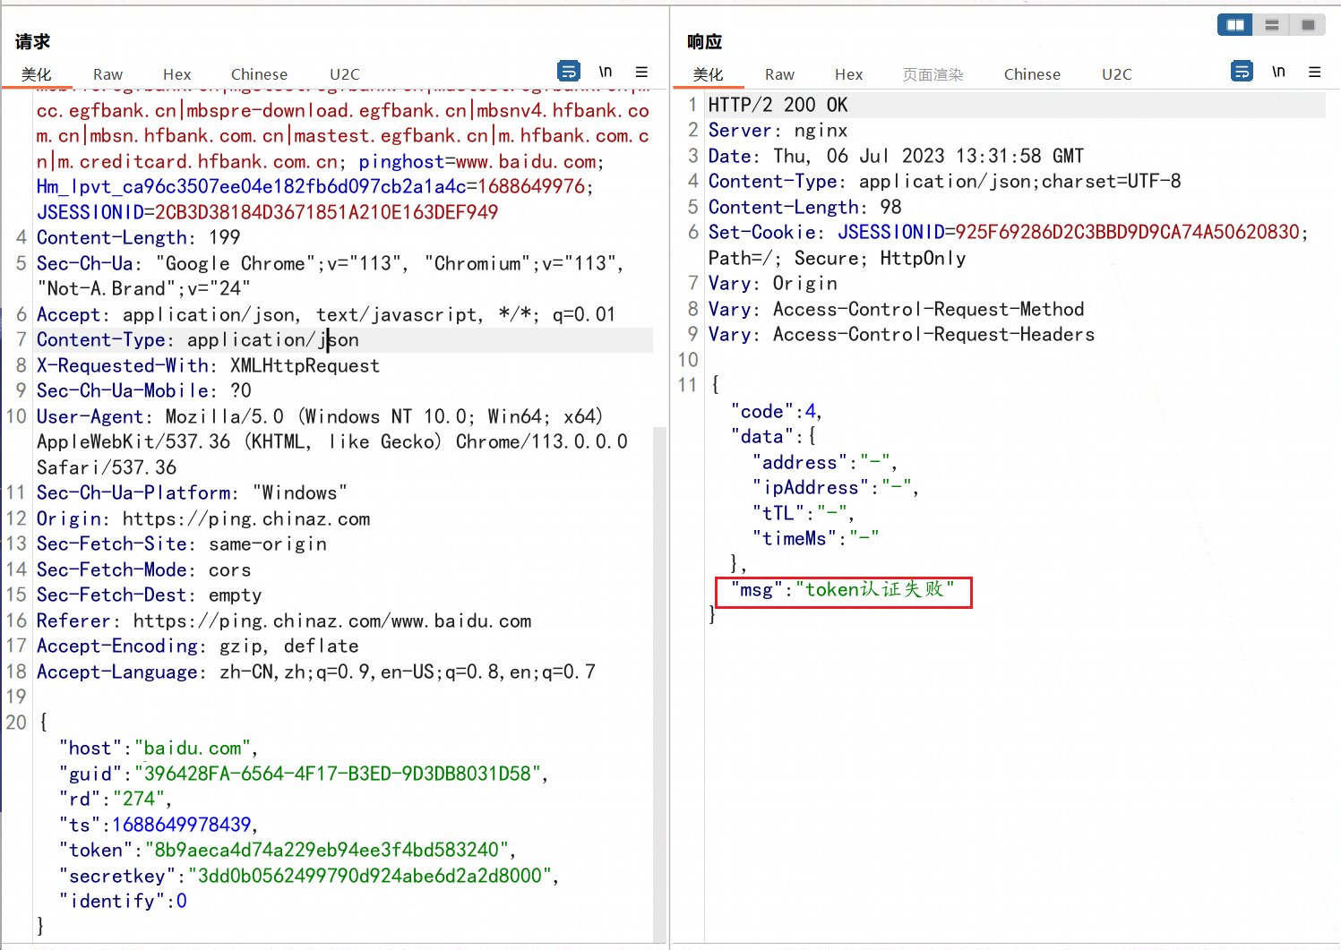Switch to 美化 tab in response panel
This screenshot has width=1341, height=950.
708,74
